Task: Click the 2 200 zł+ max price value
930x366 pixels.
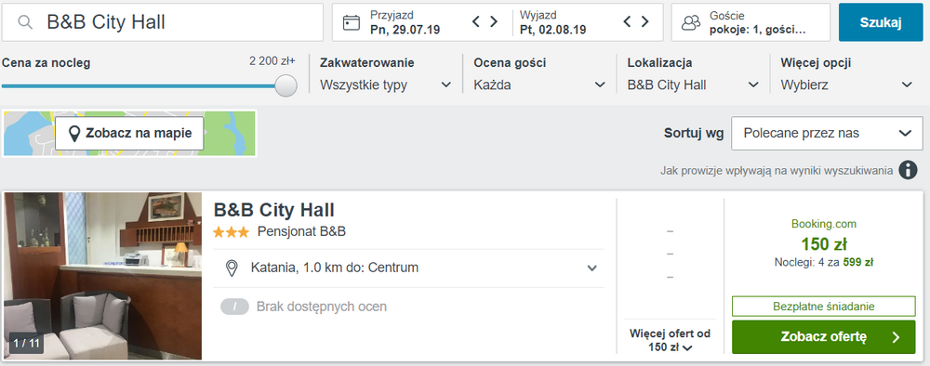Action: (272, 60)
